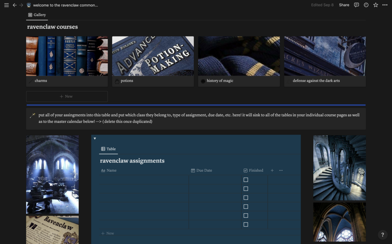Open the sidebar hamburger menu

(x=7, y=5)
